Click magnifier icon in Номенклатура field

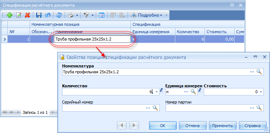pos(259,72)
